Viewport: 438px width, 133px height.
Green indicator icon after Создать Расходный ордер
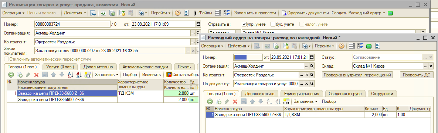coord(391,13)
